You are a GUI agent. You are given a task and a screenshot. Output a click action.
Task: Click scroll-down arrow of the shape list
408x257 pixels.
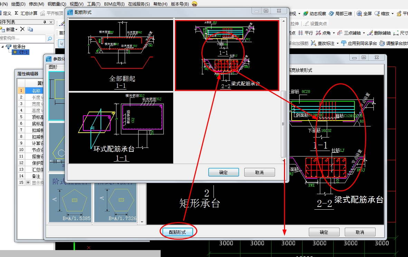click(x=142, y=222)
